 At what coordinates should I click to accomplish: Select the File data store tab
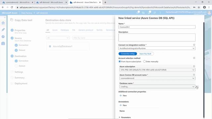point(74,30)
